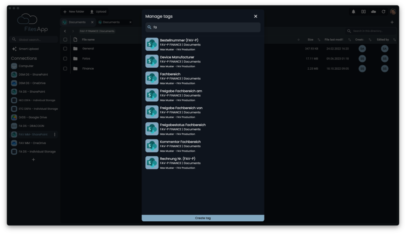Click the Create tag button

click(203, 218)
